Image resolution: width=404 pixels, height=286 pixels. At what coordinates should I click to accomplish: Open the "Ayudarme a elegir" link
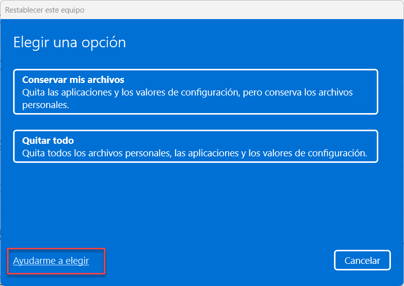51,261
